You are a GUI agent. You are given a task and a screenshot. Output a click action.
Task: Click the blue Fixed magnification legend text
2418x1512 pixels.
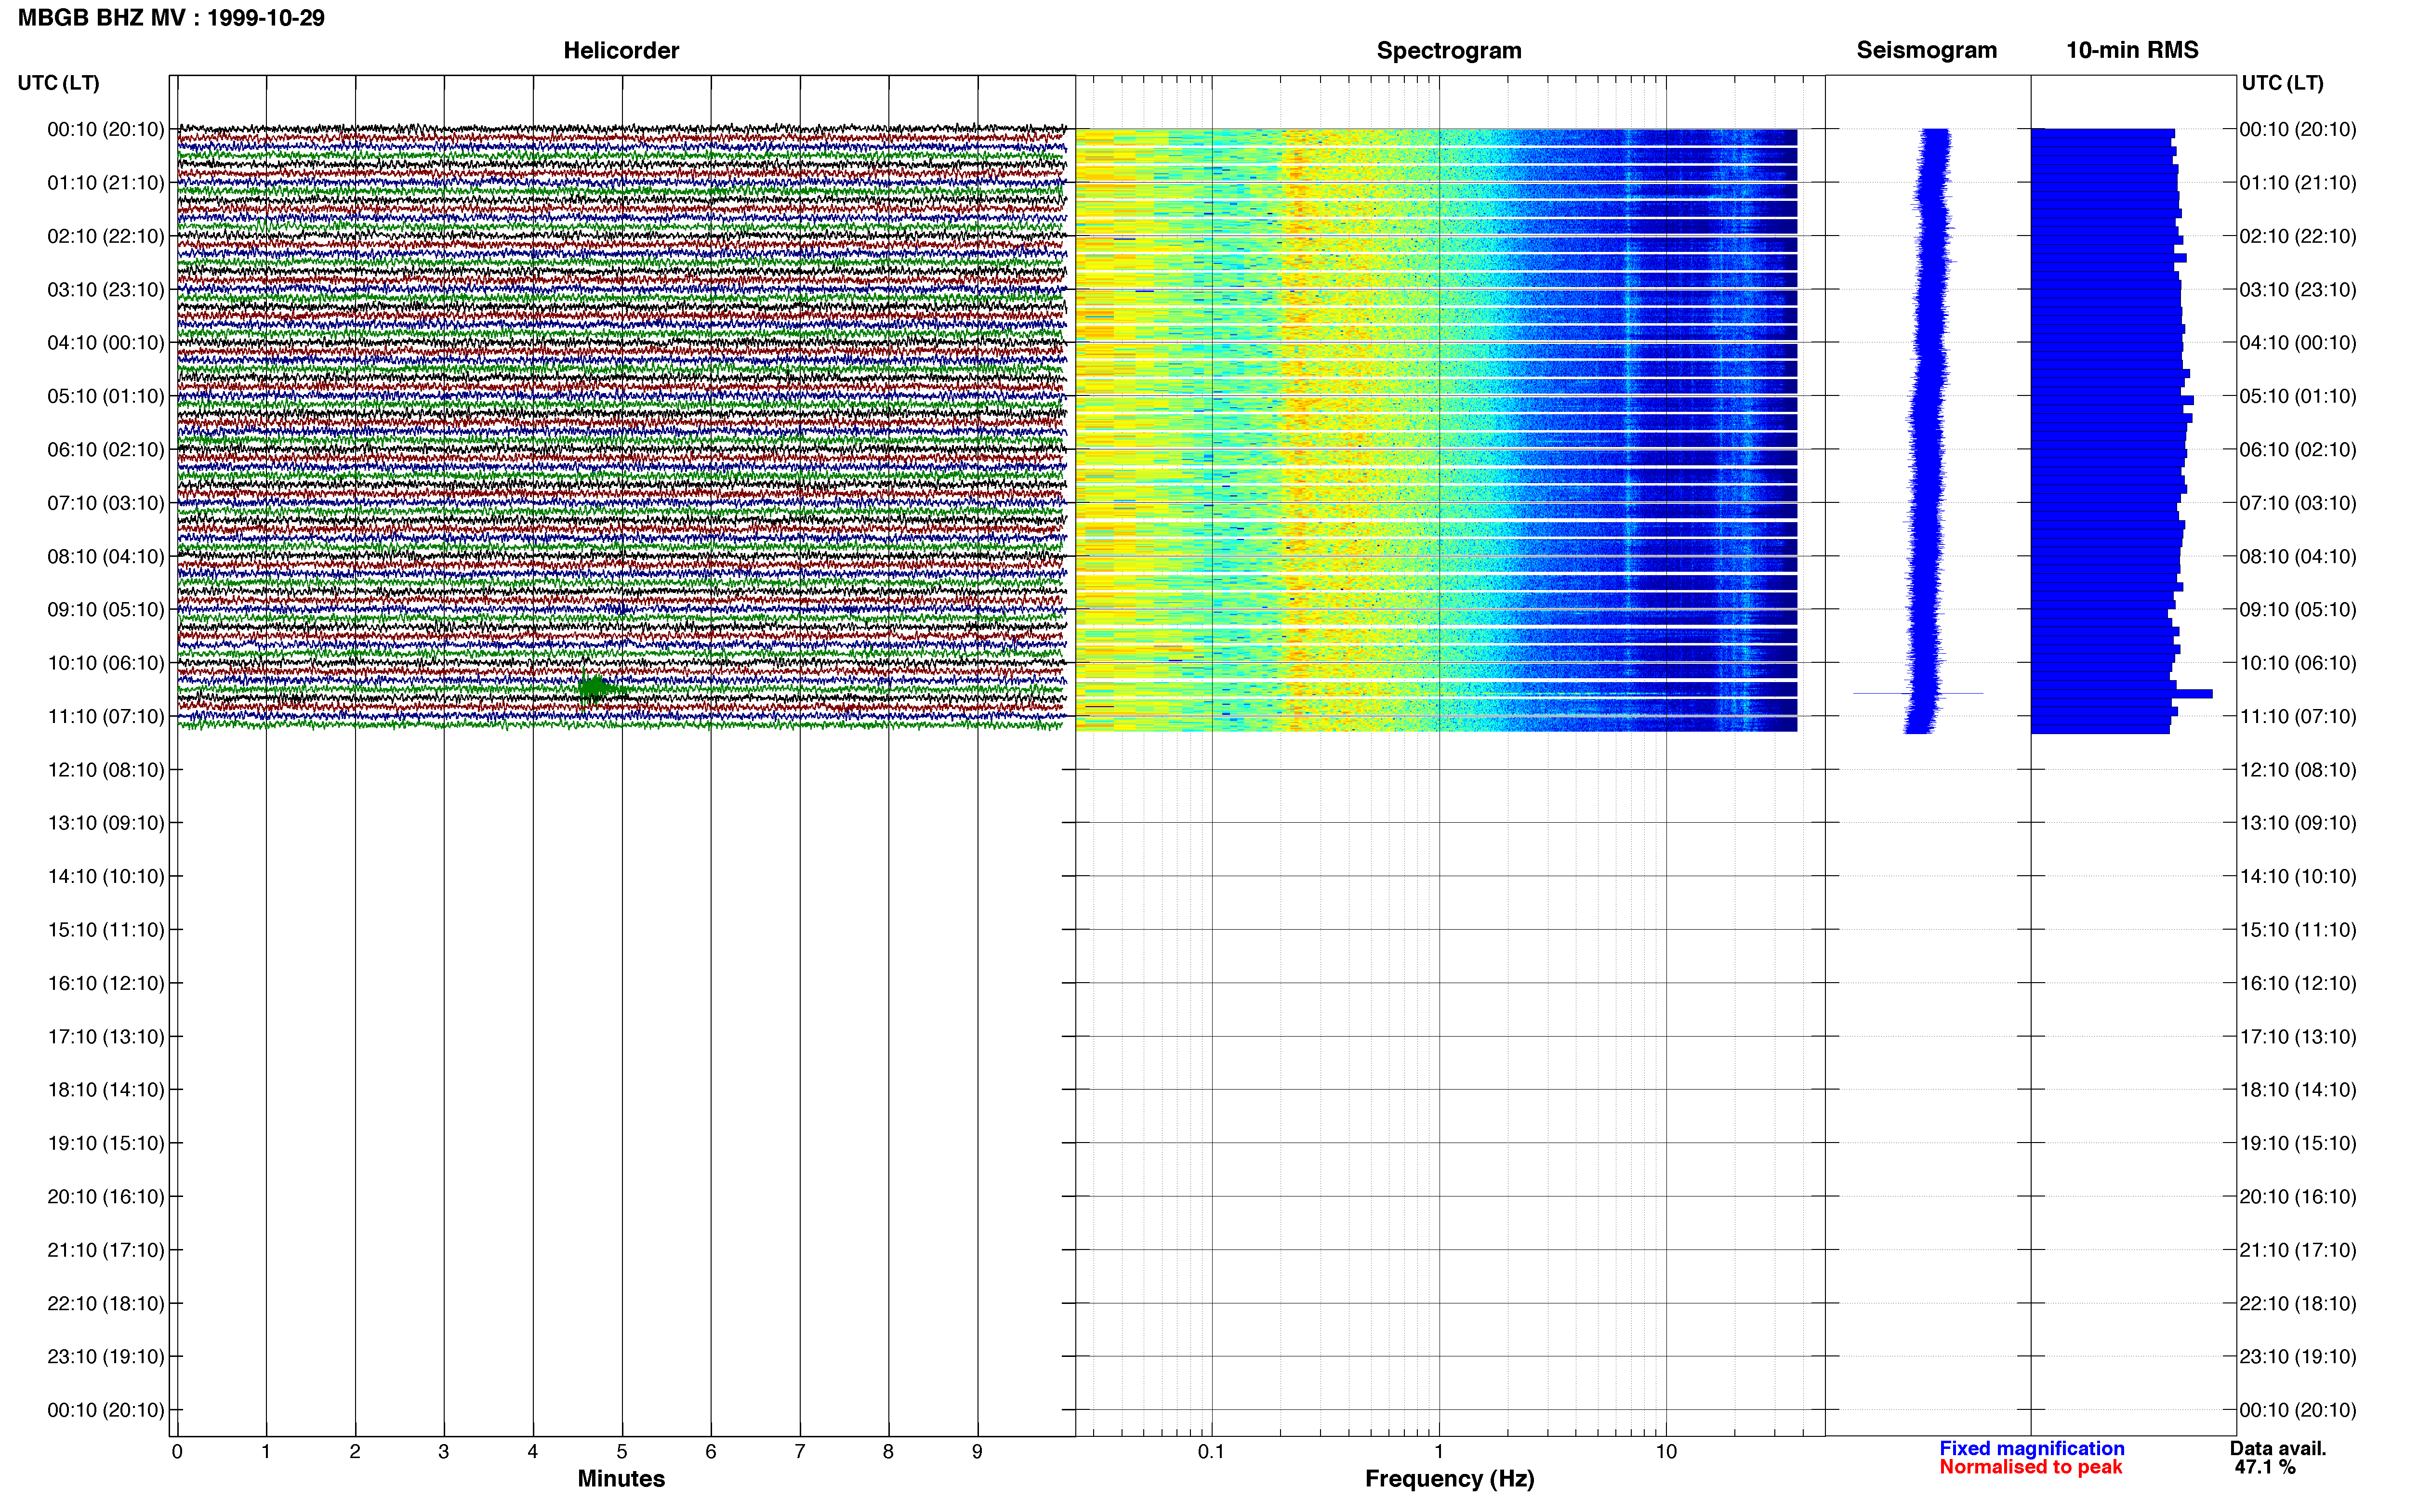pos(2032,1448)
